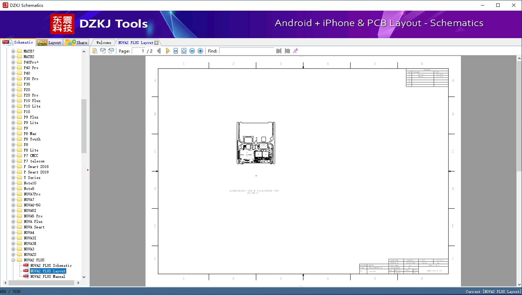Screen dimensions: 522x295
Task: Switch to the PADS Layout tab
Action: [x=49, y=42]
